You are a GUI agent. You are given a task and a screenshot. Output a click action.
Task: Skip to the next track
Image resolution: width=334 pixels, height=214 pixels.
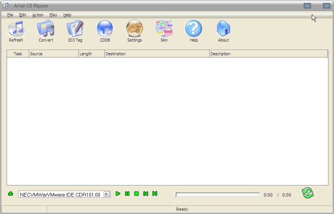155,194
